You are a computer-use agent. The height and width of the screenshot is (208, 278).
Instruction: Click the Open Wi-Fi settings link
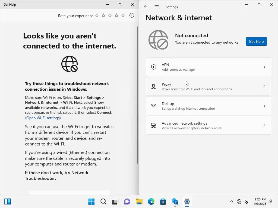pyautogui.click(x=43, y=118)
